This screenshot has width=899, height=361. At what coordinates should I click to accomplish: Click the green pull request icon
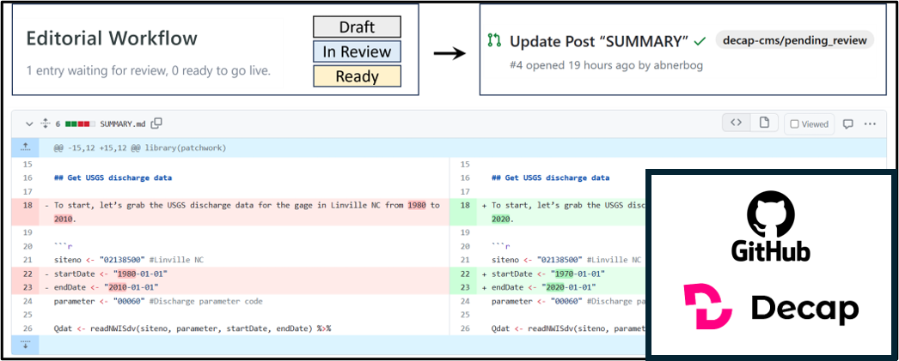(x=494, y=41)
